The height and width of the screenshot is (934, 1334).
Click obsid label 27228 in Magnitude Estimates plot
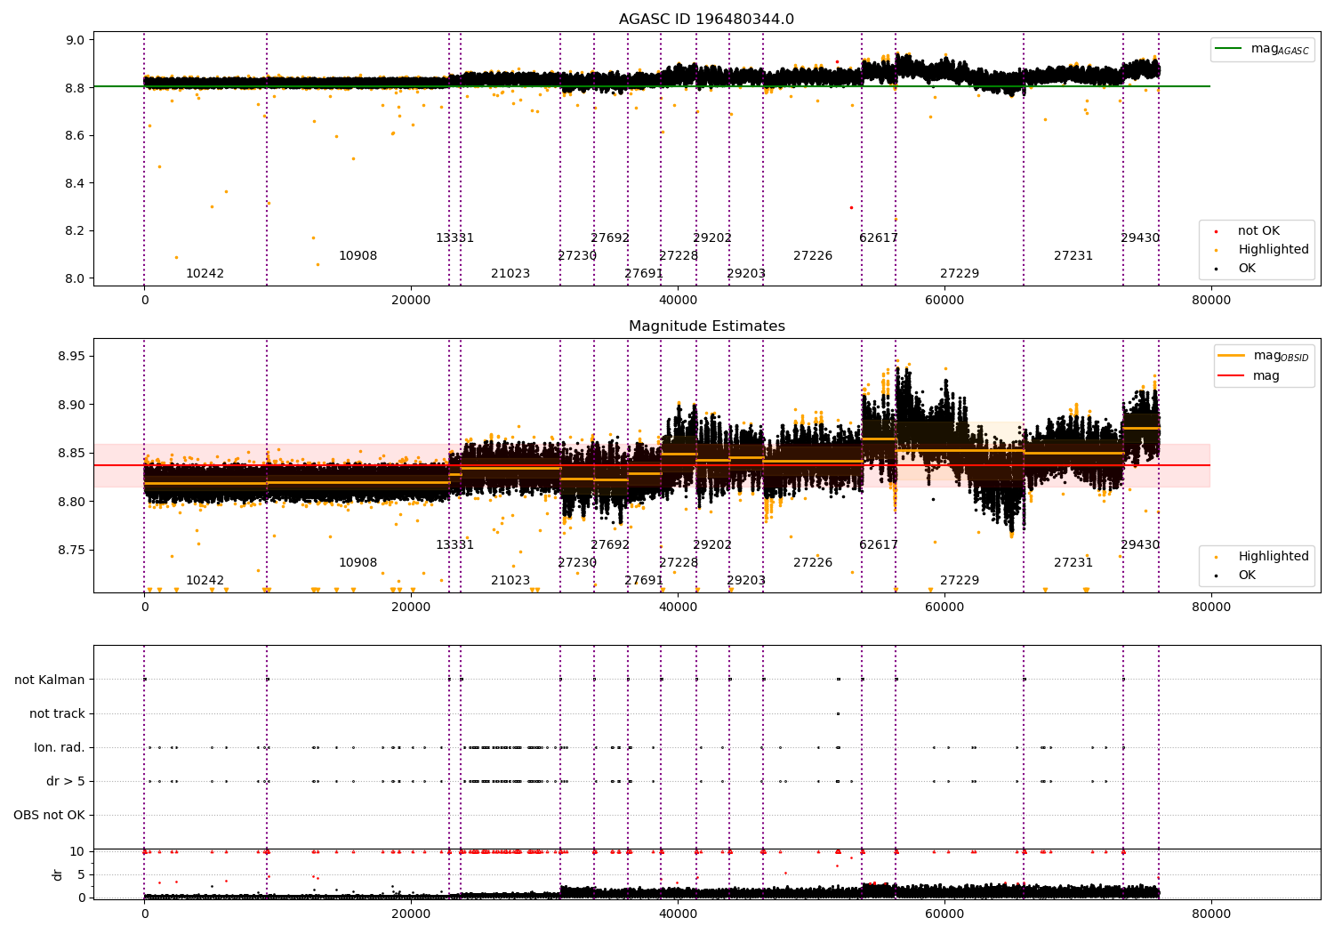[x=679, y=563]
